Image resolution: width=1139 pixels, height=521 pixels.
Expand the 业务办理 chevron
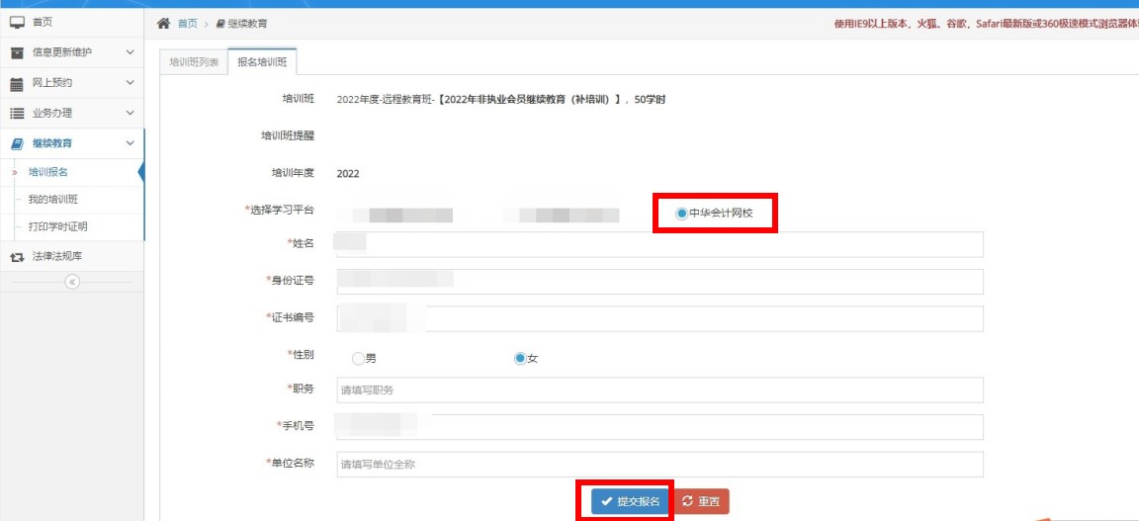coord(131,114)
